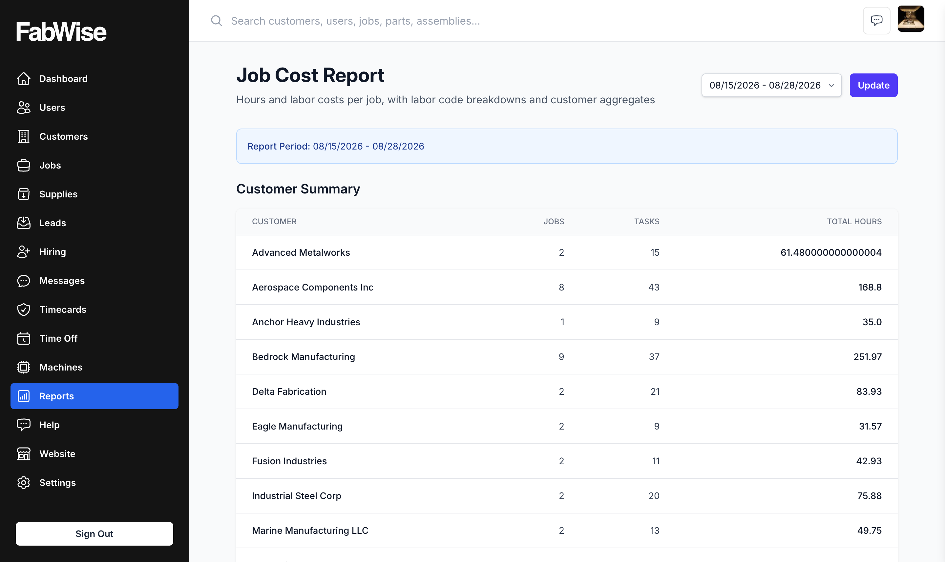The width and height of the screenshot is (945, 562).
Task: Click the search magnifier icon
Action: [x=216, y=20]
